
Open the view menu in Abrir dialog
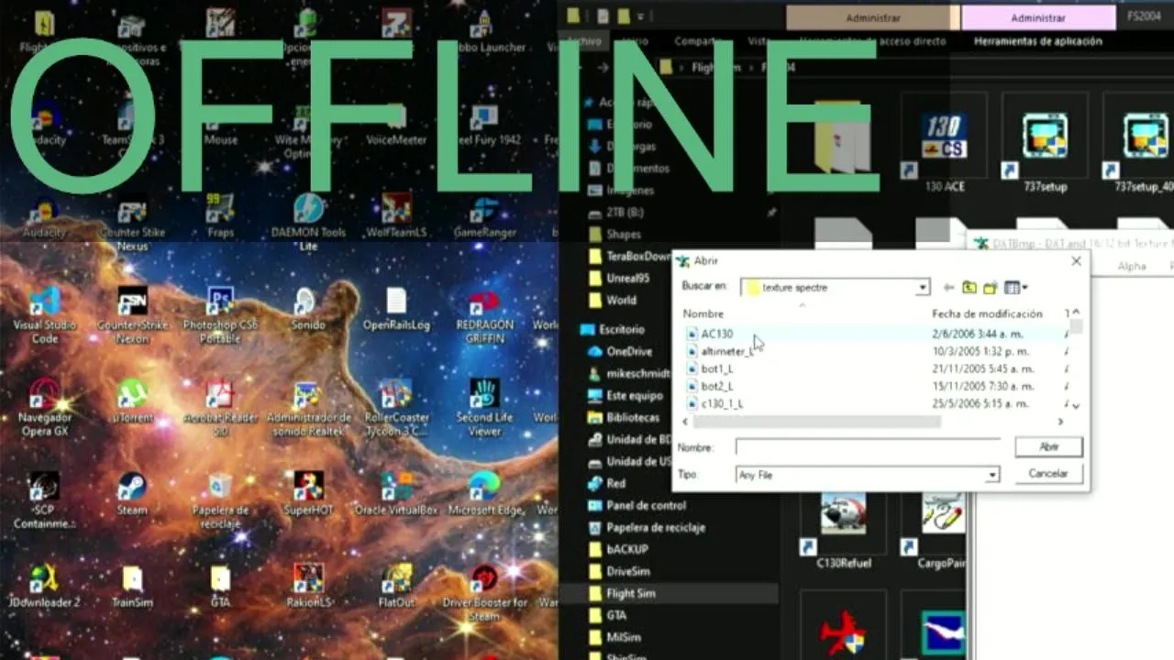[x=1015, y=288]
